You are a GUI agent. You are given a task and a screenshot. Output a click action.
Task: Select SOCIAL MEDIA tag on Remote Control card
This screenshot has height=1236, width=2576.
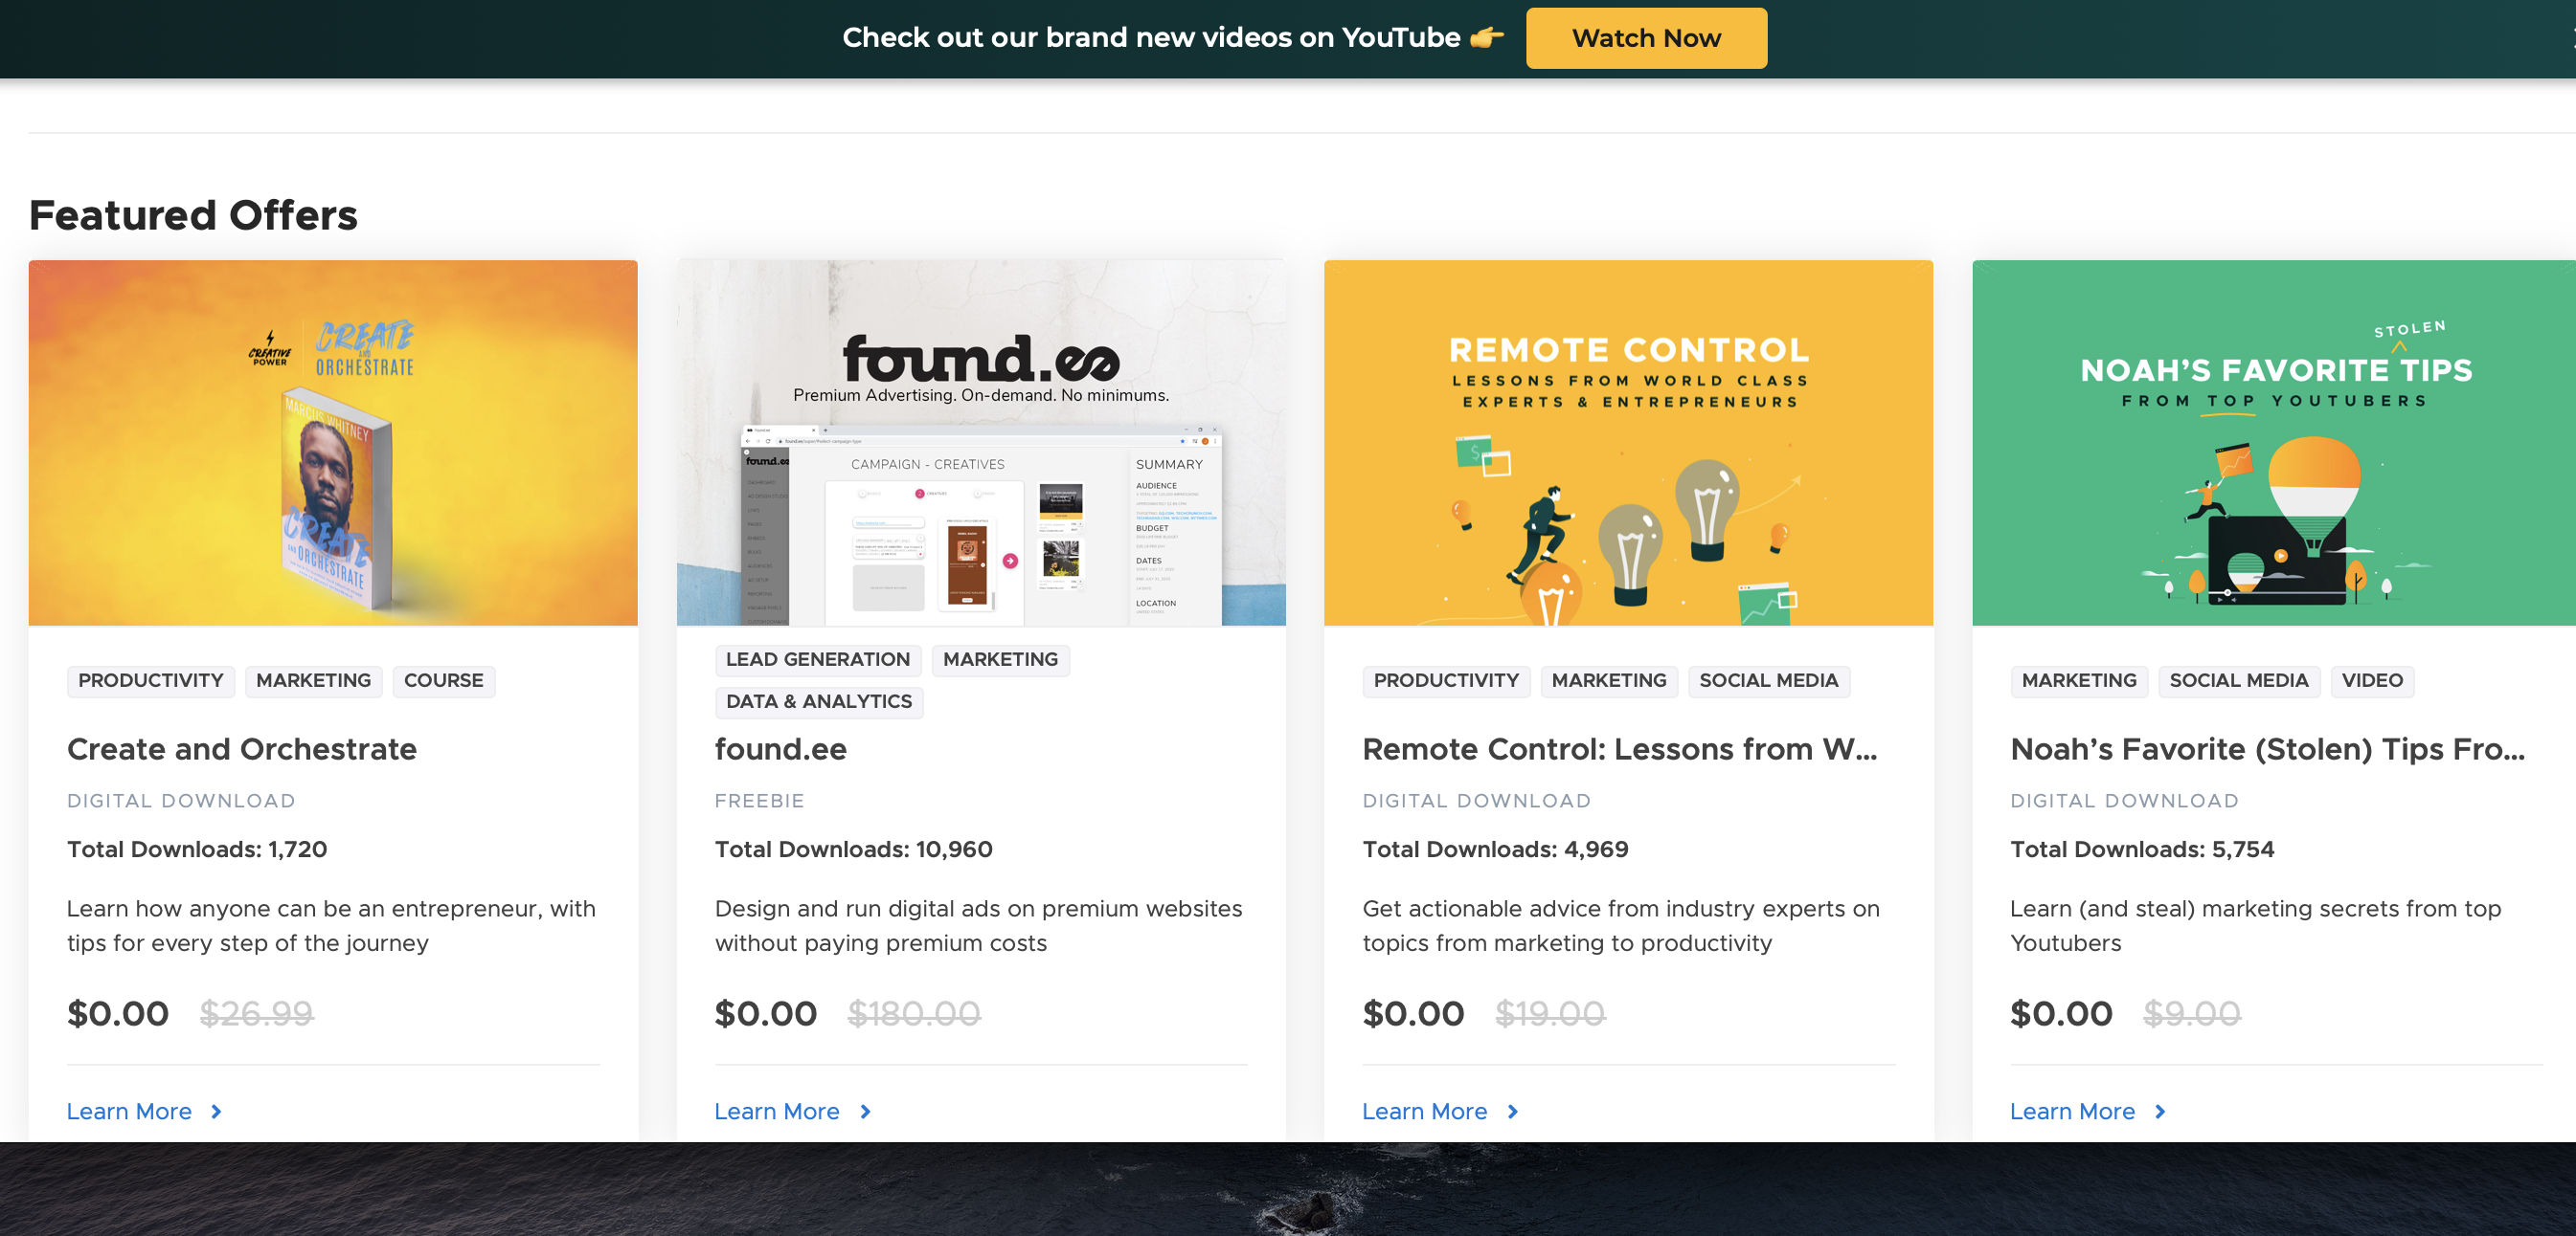click(1769, 680)
